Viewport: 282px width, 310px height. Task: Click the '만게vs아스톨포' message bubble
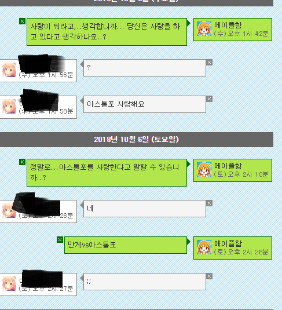click(126, 245)
